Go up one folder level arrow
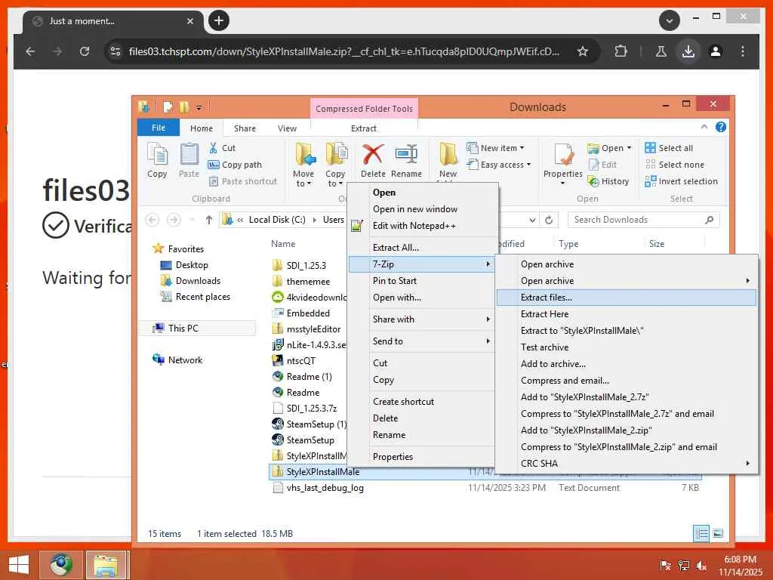 209,220
